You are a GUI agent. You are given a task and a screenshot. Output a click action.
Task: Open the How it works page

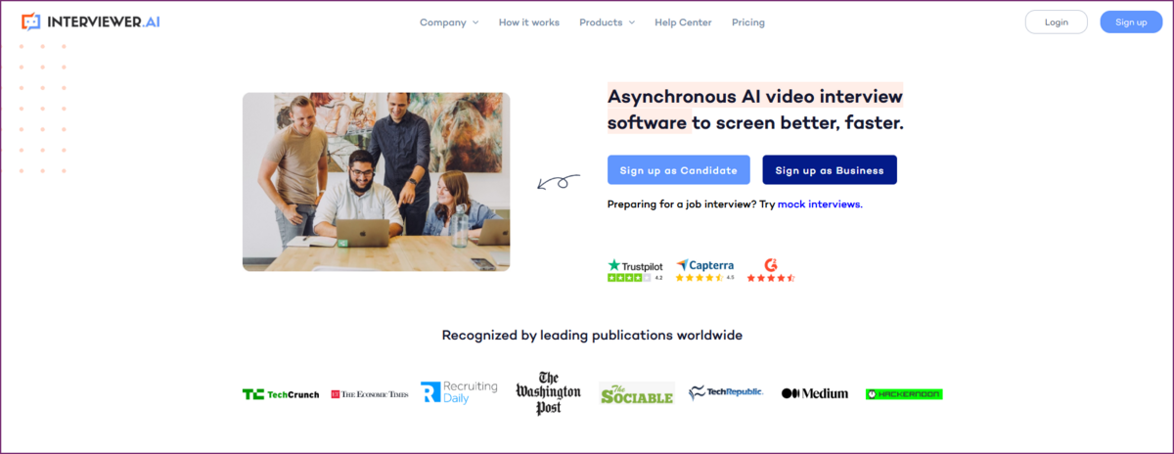[529, 23]
